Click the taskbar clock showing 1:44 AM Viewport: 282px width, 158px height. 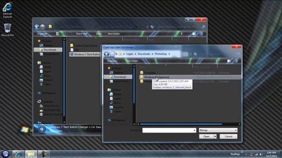click(x=271, y=154)
